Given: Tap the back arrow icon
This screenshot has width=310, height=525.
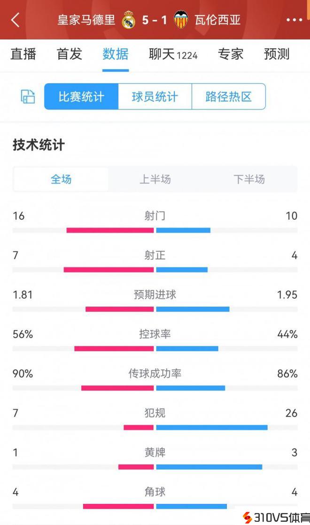Looking at the screenshot, I should [15, 20].
